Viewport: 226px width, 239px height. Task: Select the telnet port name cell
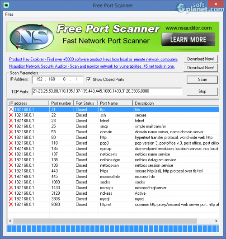(x=104, y=121)
